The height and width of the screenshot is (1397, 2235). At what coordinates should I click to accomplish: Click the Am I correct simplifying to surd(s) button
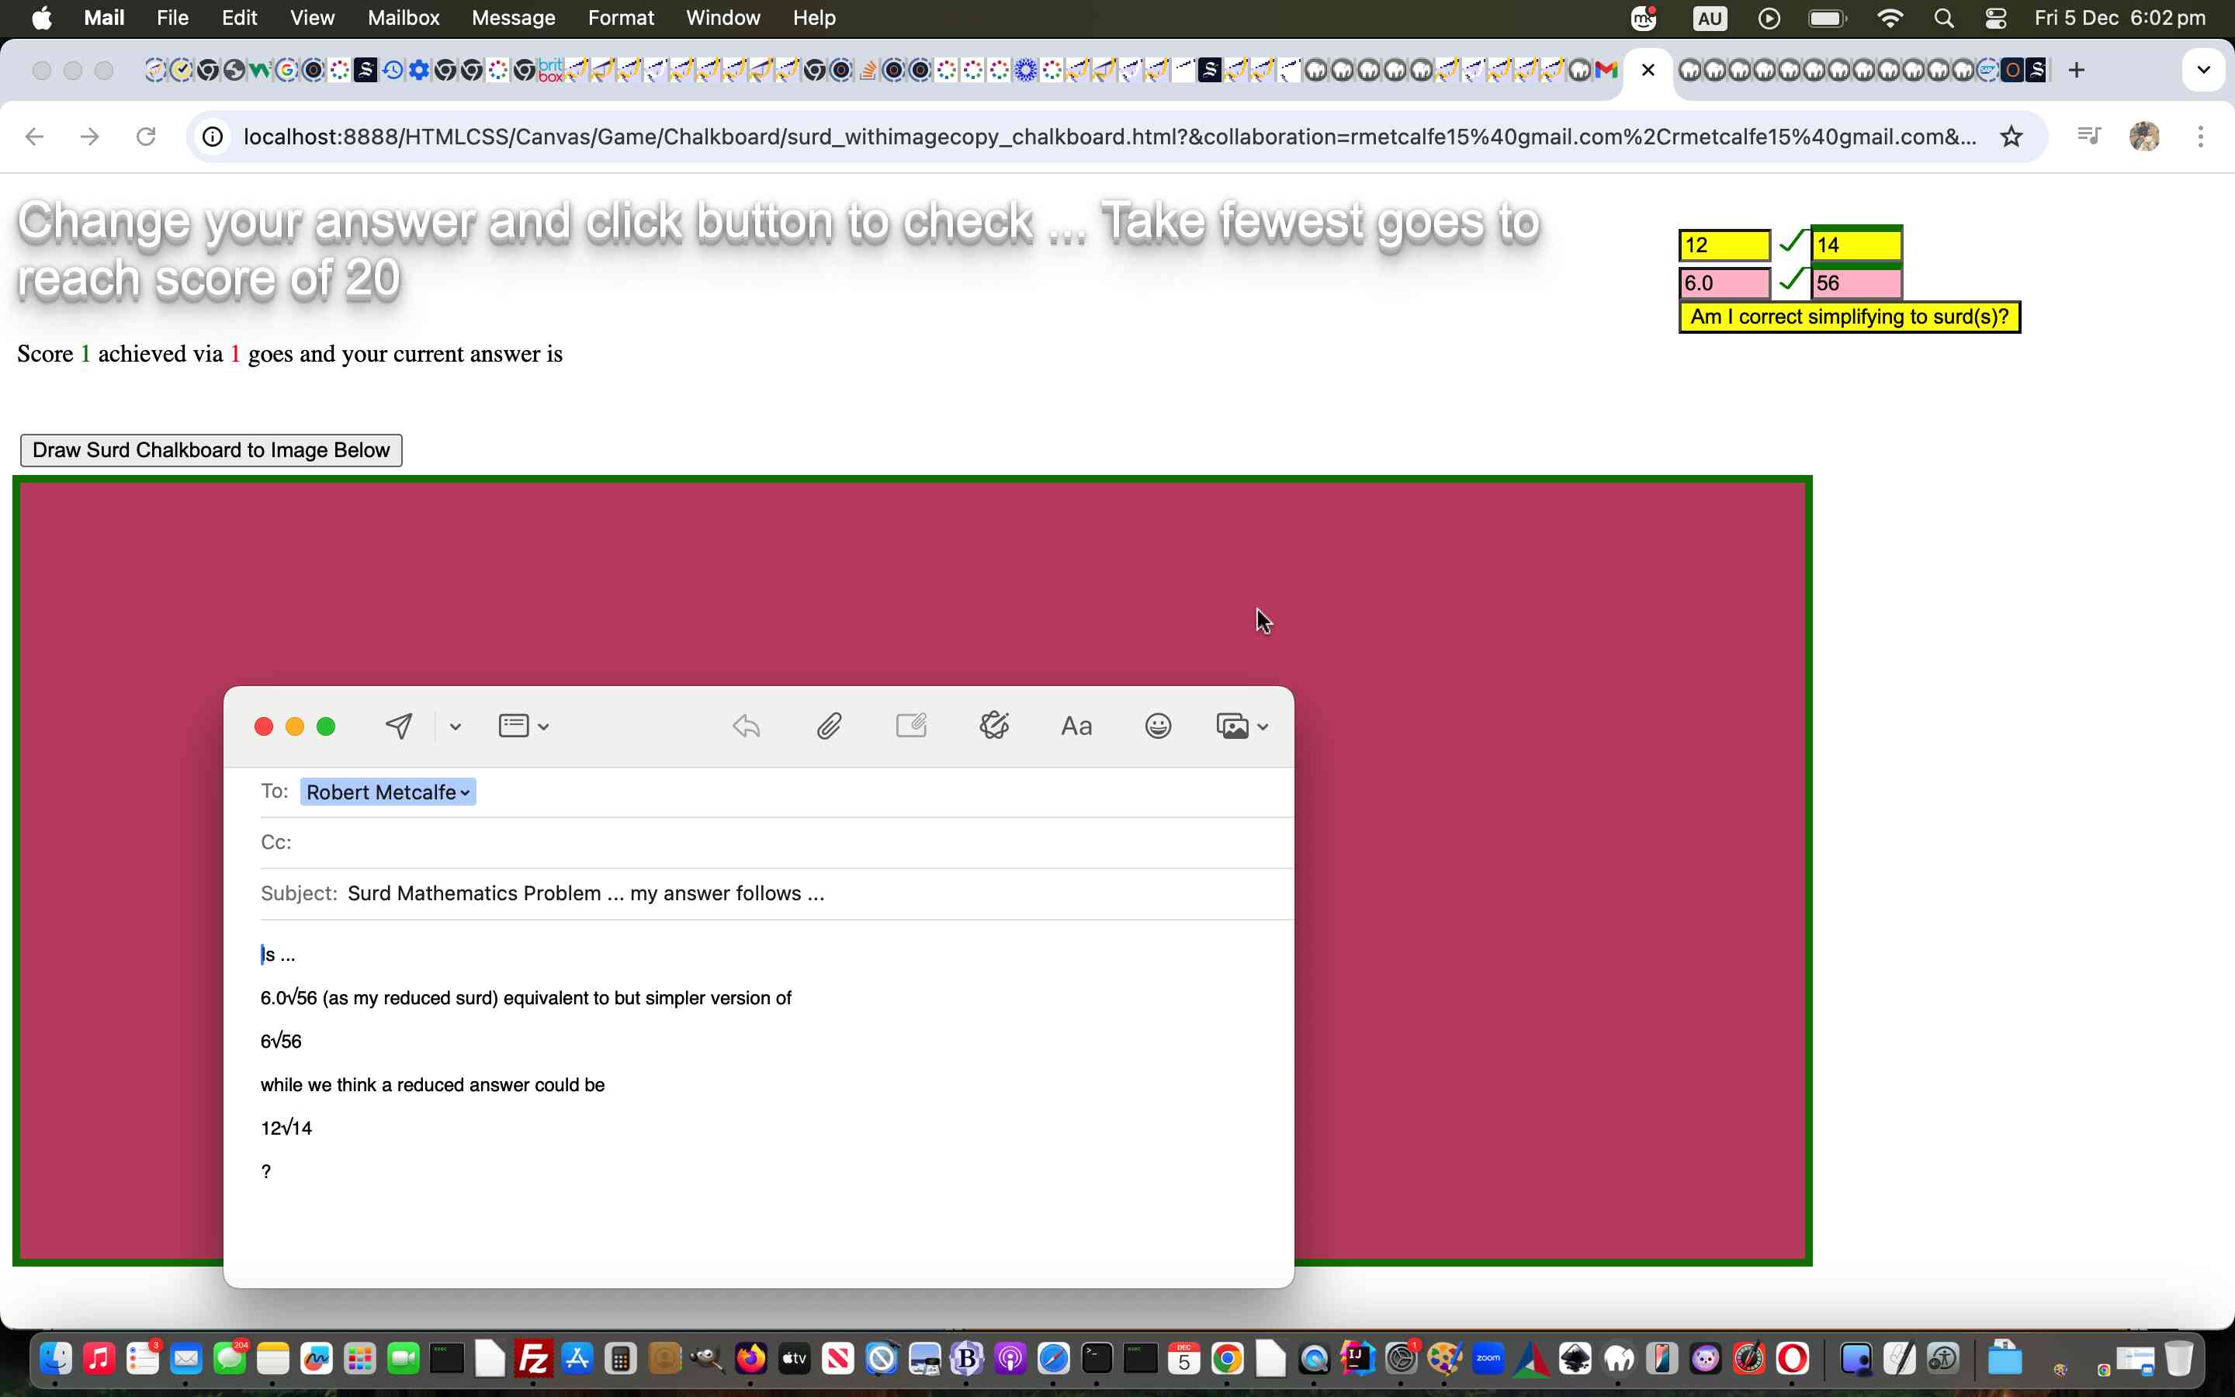pos(1849,316)
